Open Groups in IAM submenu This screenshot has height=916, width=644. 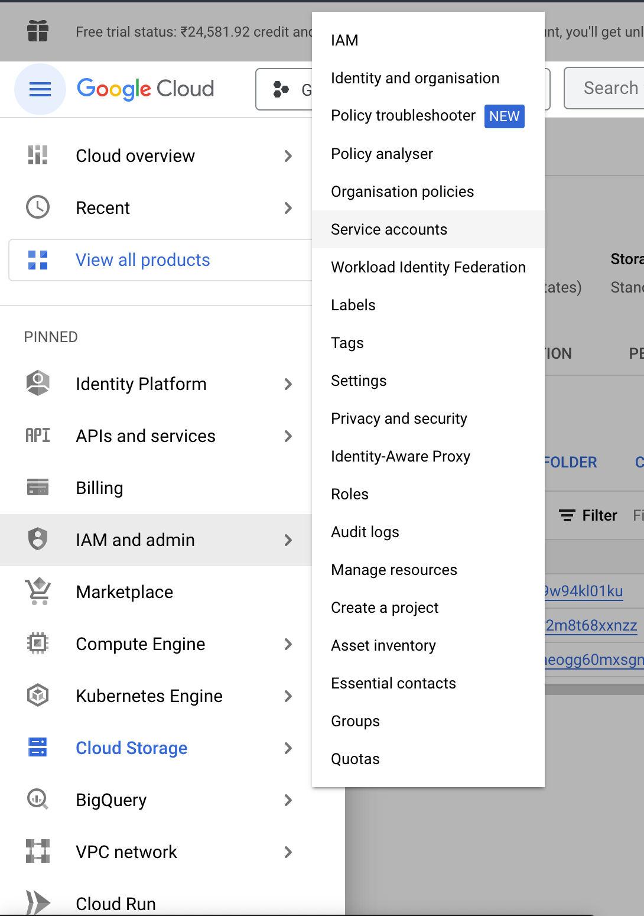[x=428, y=721]
